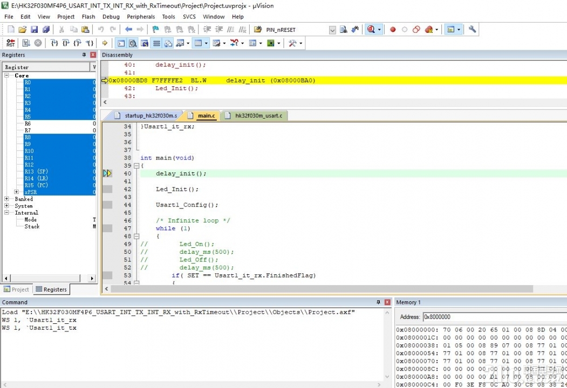The width and height of the screenshot is (567, 388).
Task: Open Configuration with the wrench icon
Action: click(472, 30)
